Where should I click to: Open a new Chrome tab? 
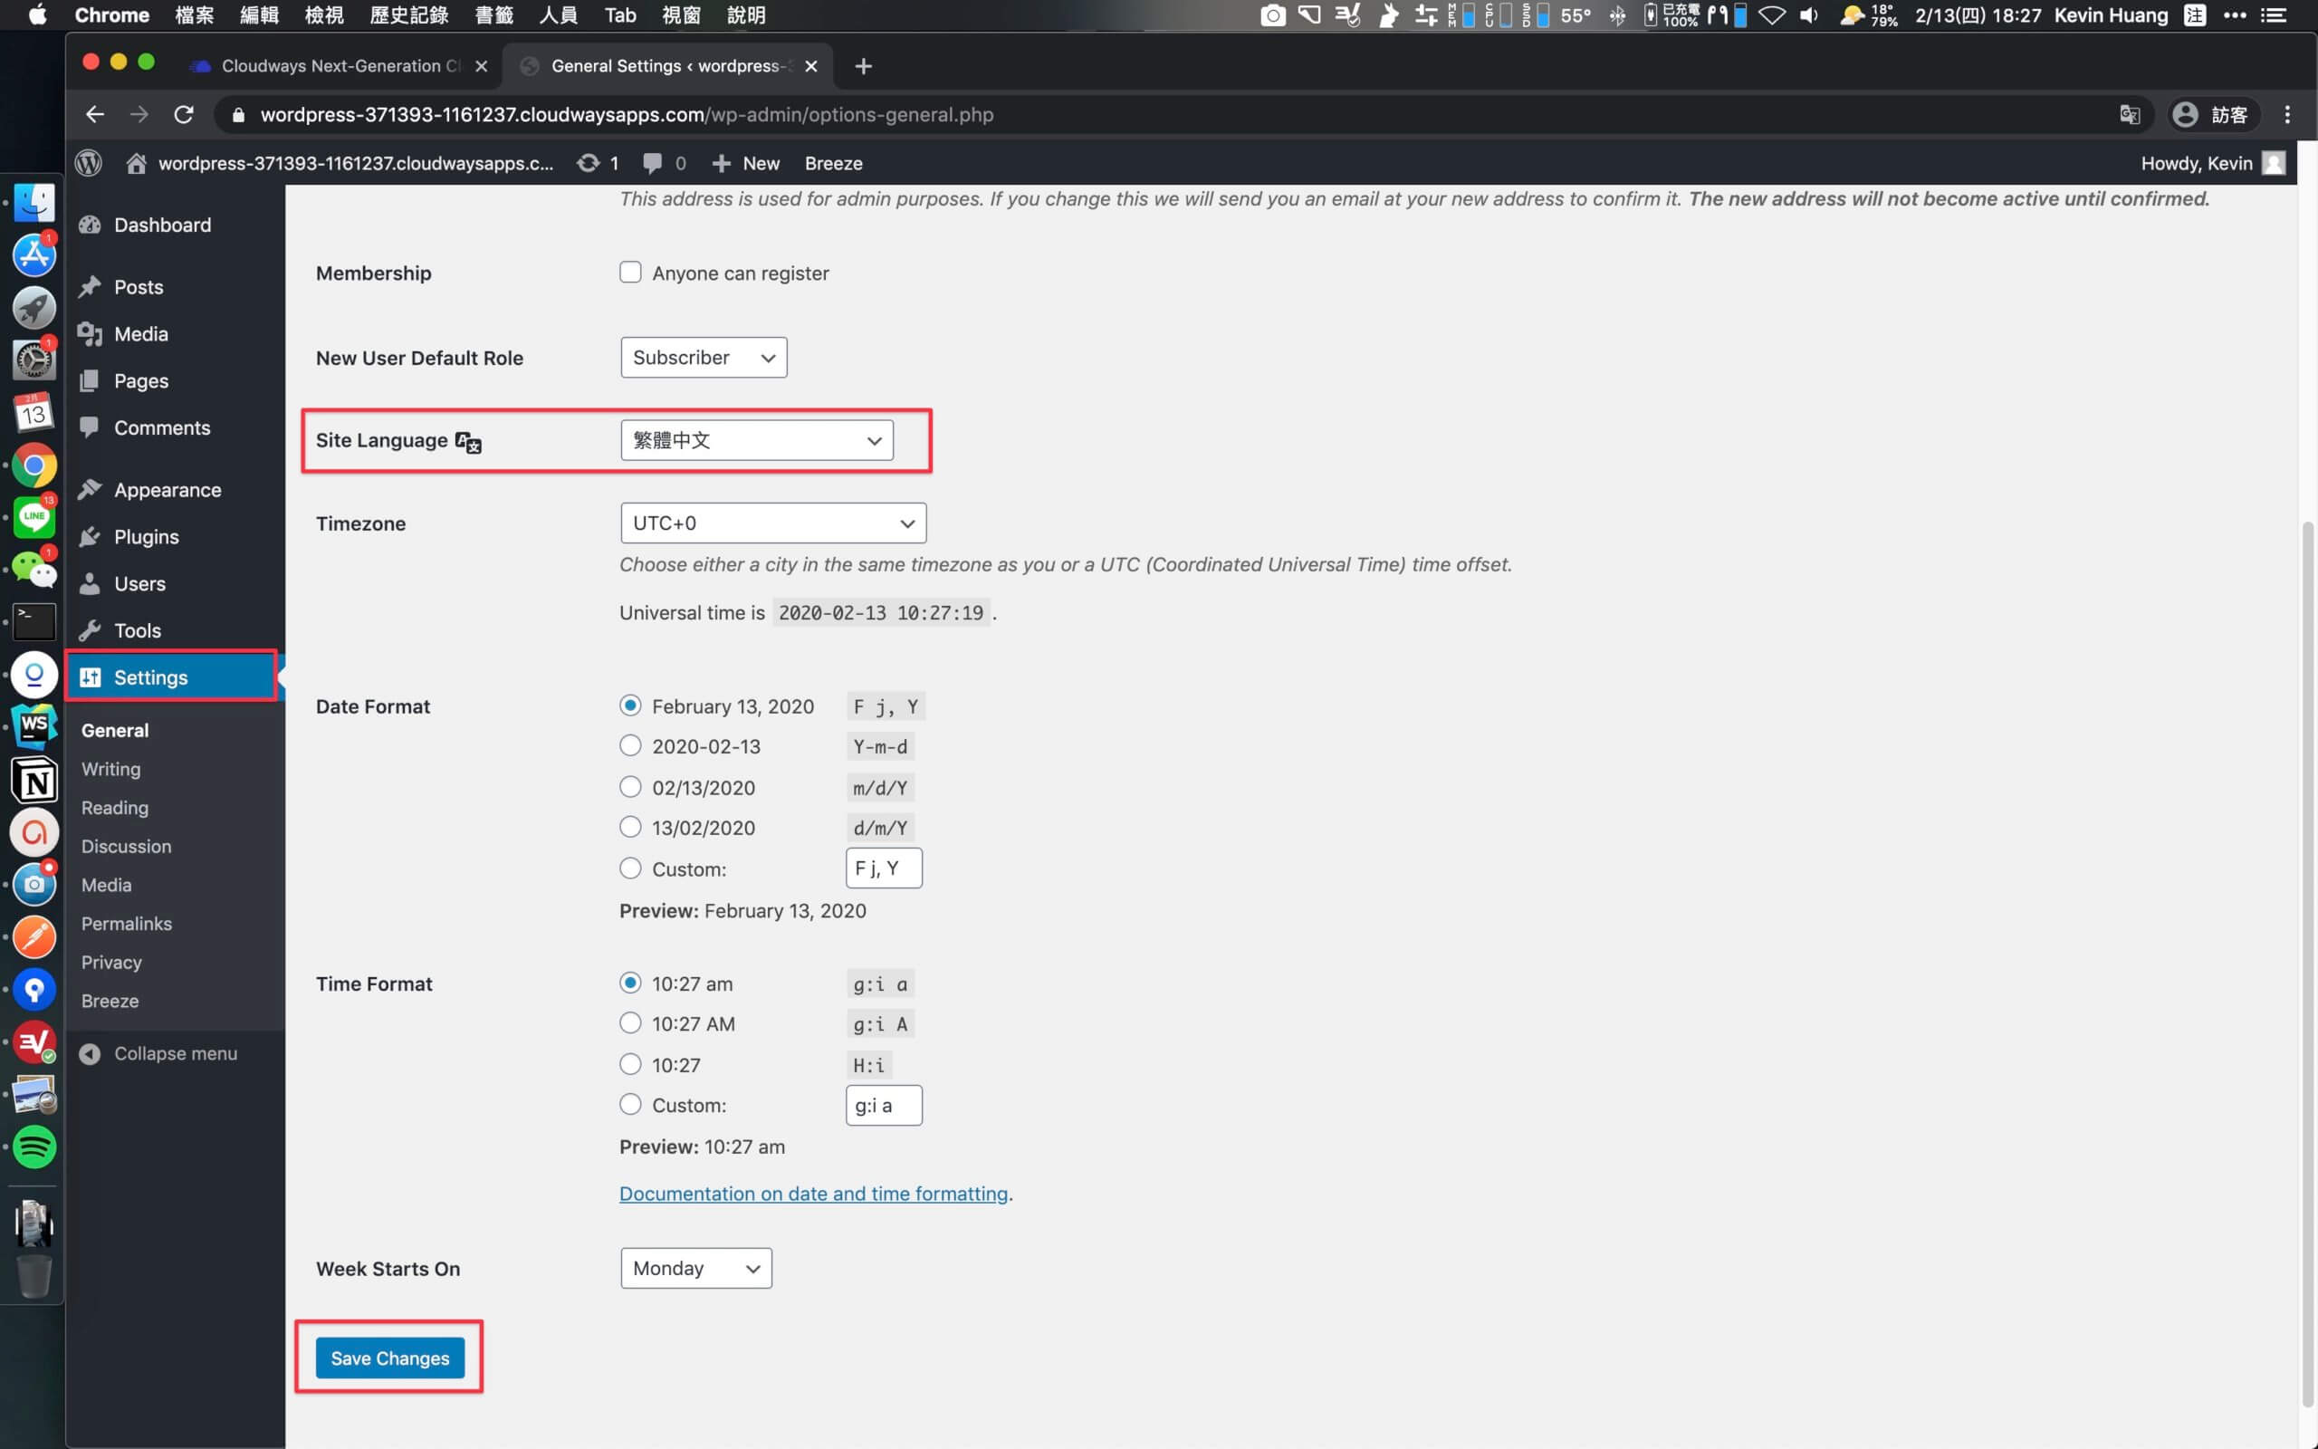[x=863, y=66]
